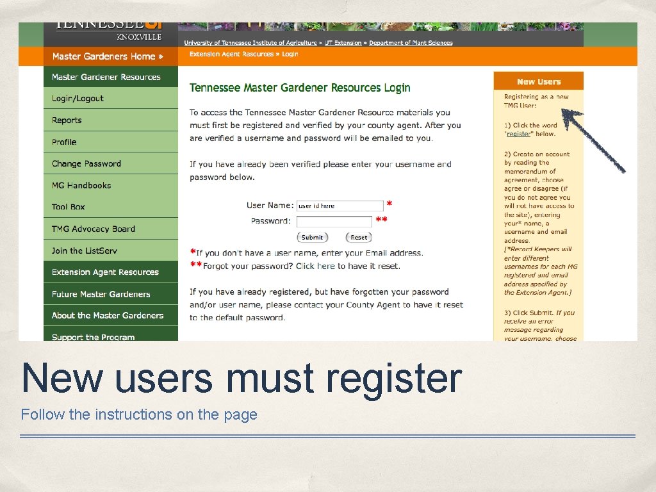The width and height of the screenshot is (656, 492).
Task: Open Future Master Gardeners section
Action: pyautogui.click(x=111, y=294)
